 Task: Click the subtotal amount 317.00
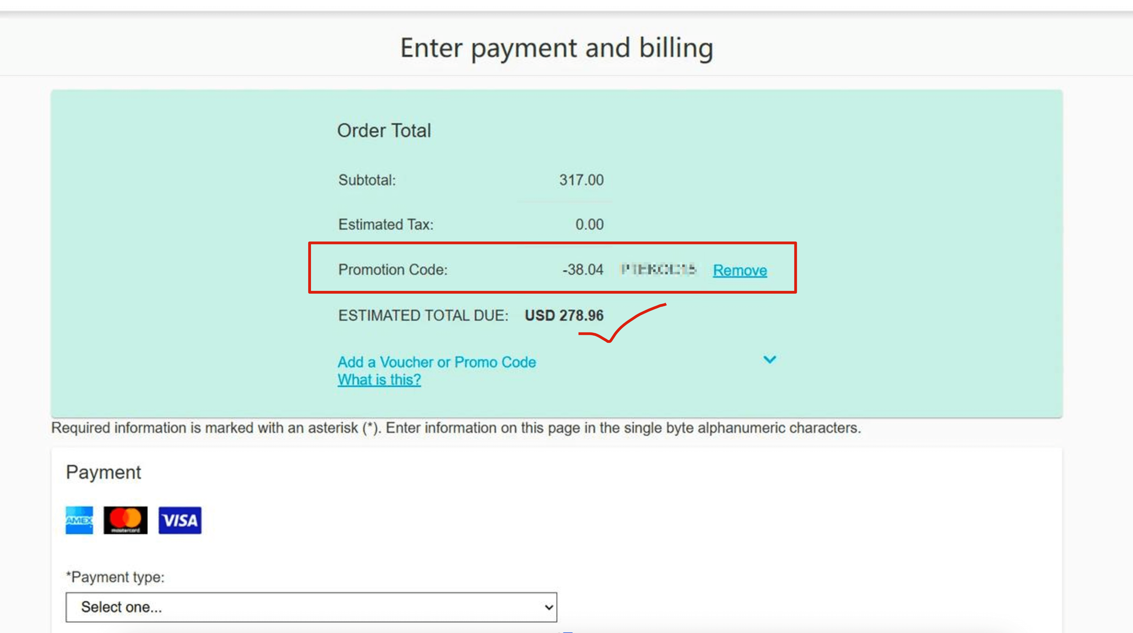[x=581, y=180]
